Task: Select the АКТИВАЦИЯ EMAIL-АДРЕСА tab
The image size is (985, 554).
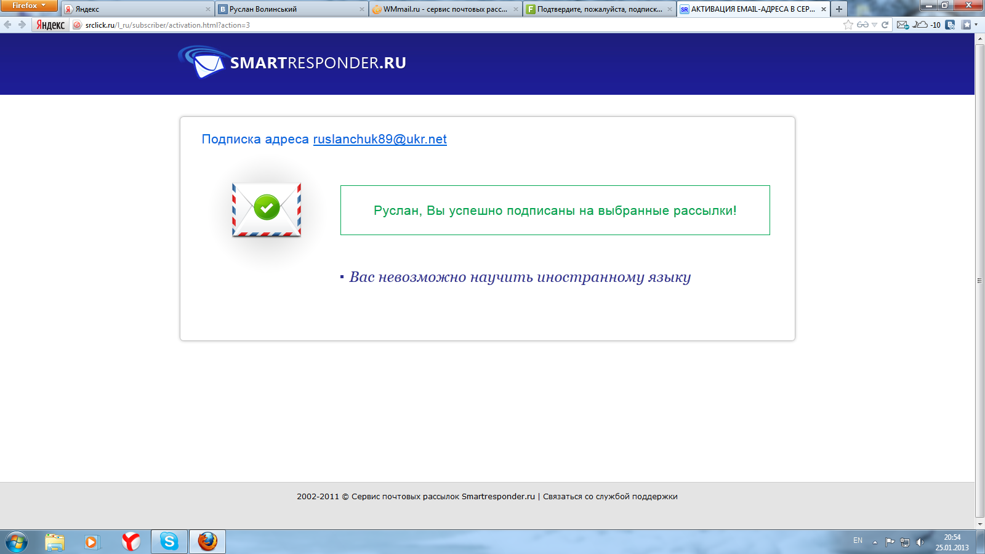Action: pos(754,9)
